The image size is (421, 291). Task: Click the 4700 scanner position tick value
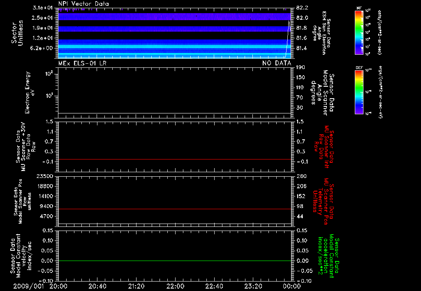tap(46, 216)
